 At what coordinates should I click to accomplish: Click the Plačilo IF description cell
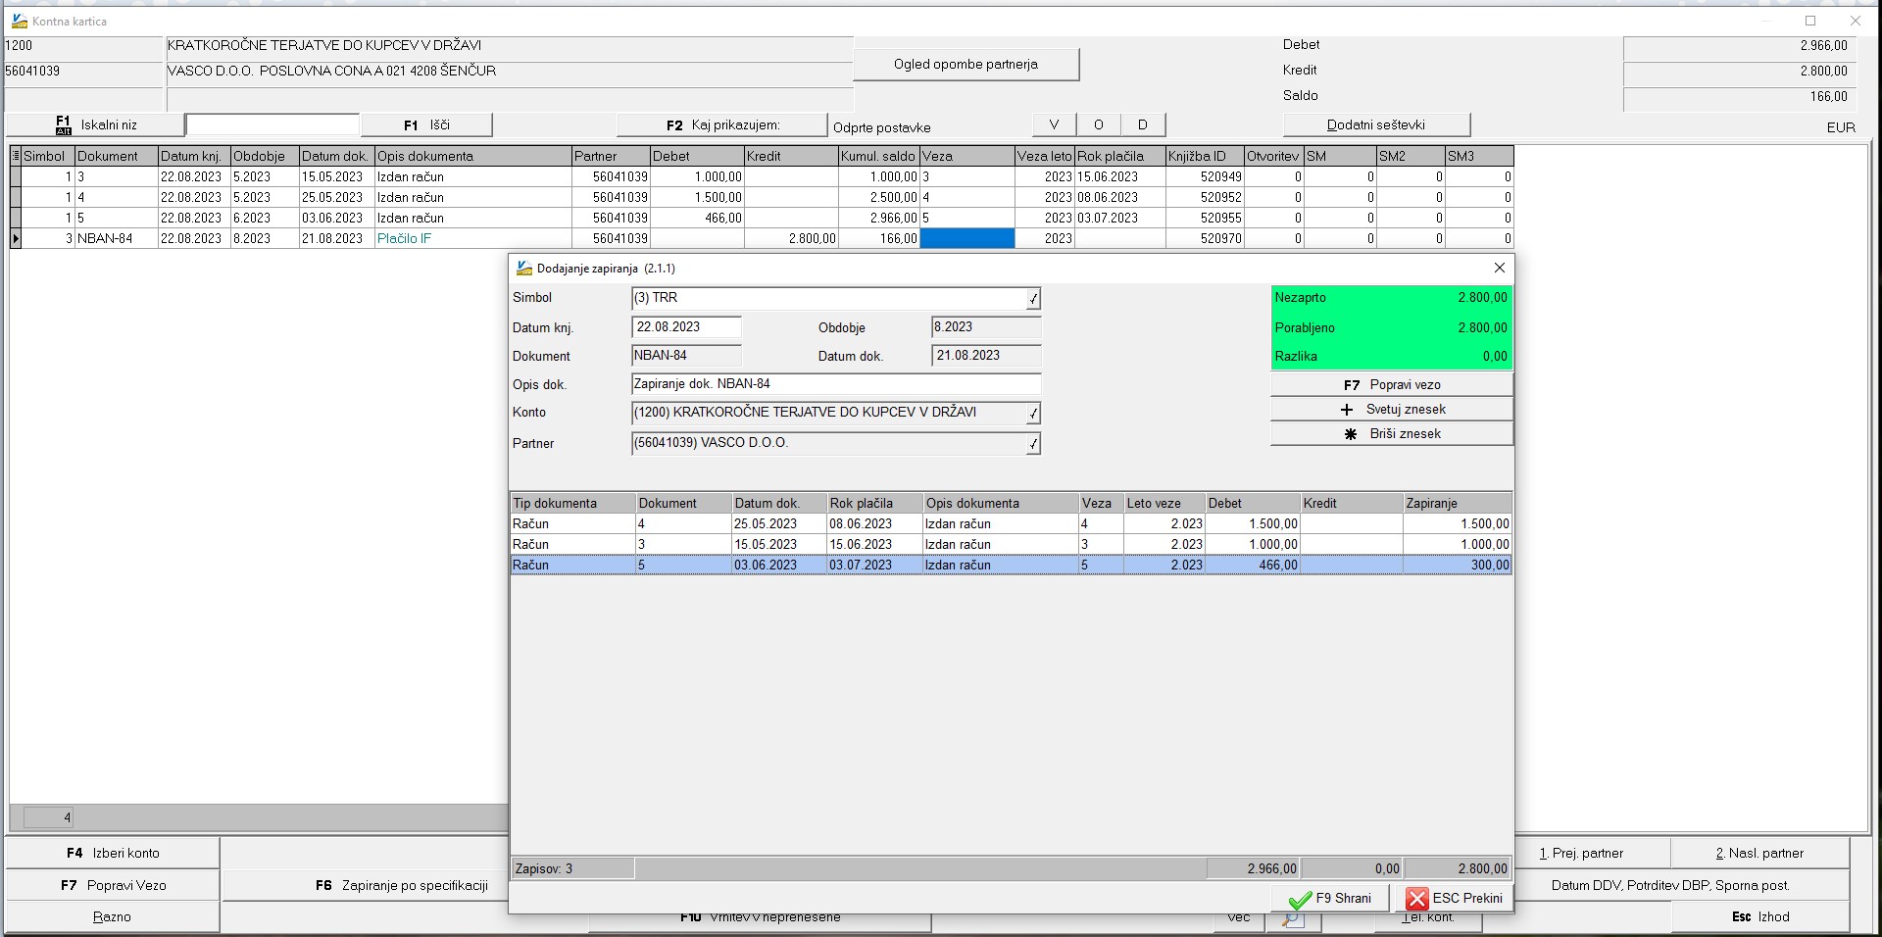(472, 238)
